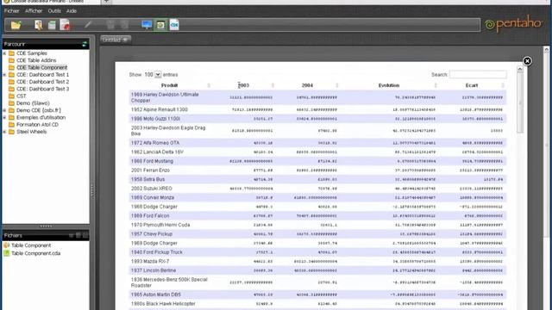Image resolution: width=552 pixels, height=310 pixels.
Task: Select the Untitled tab
Action: tap(116, 40)
